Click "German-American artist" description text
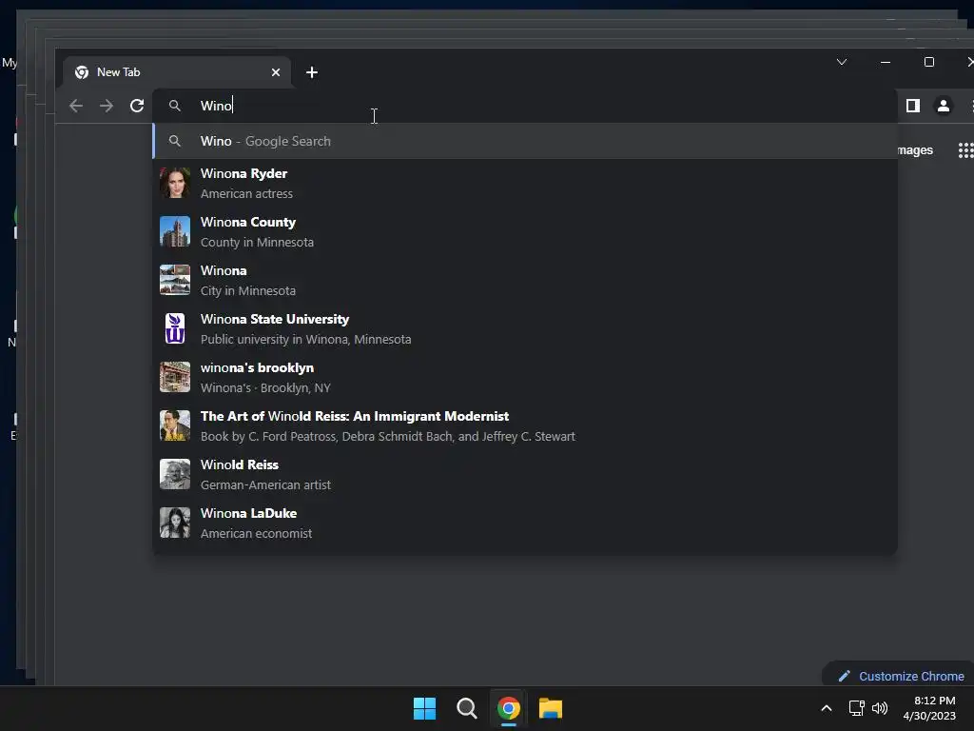This screenshot has height=731, width=974. click(265, 484)
